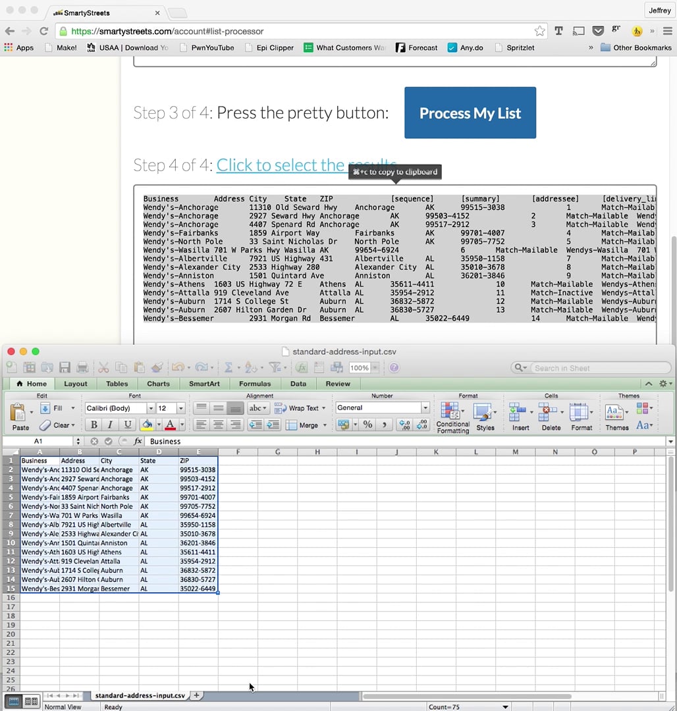Open the text orientation abc dropdown

coord(257,408)
